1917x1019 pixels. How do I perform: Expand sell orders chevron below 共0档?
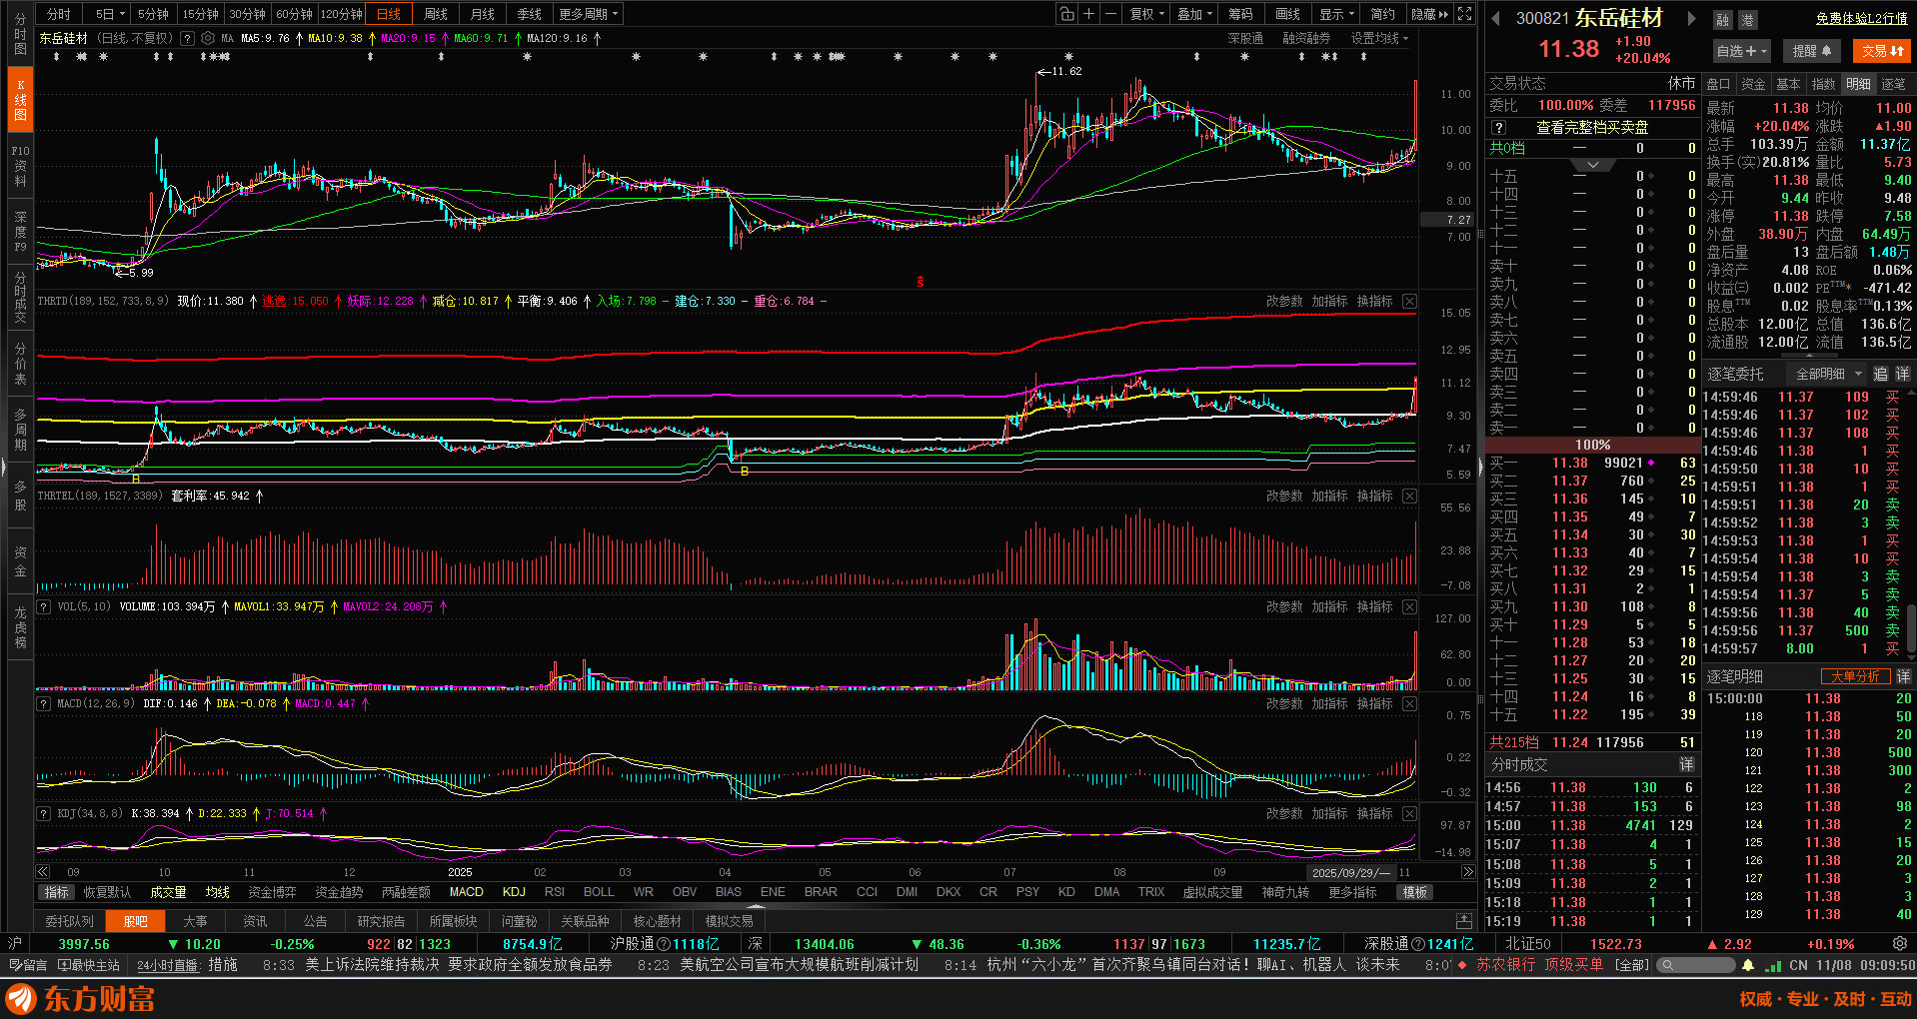point(1593,165)
